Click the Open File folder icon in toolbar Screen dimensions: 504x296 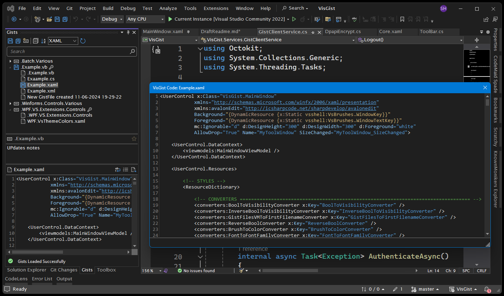[49, 19]
